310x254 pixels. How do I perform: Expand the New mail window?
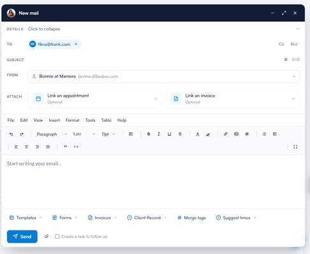point(284,13)
